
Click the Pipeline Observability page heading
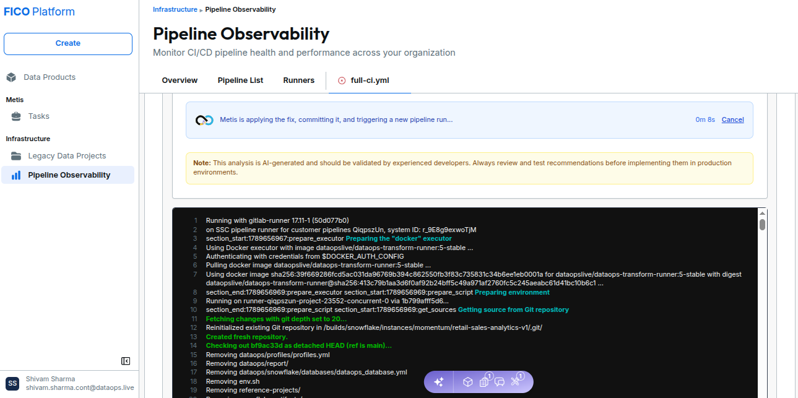point(241,33)
